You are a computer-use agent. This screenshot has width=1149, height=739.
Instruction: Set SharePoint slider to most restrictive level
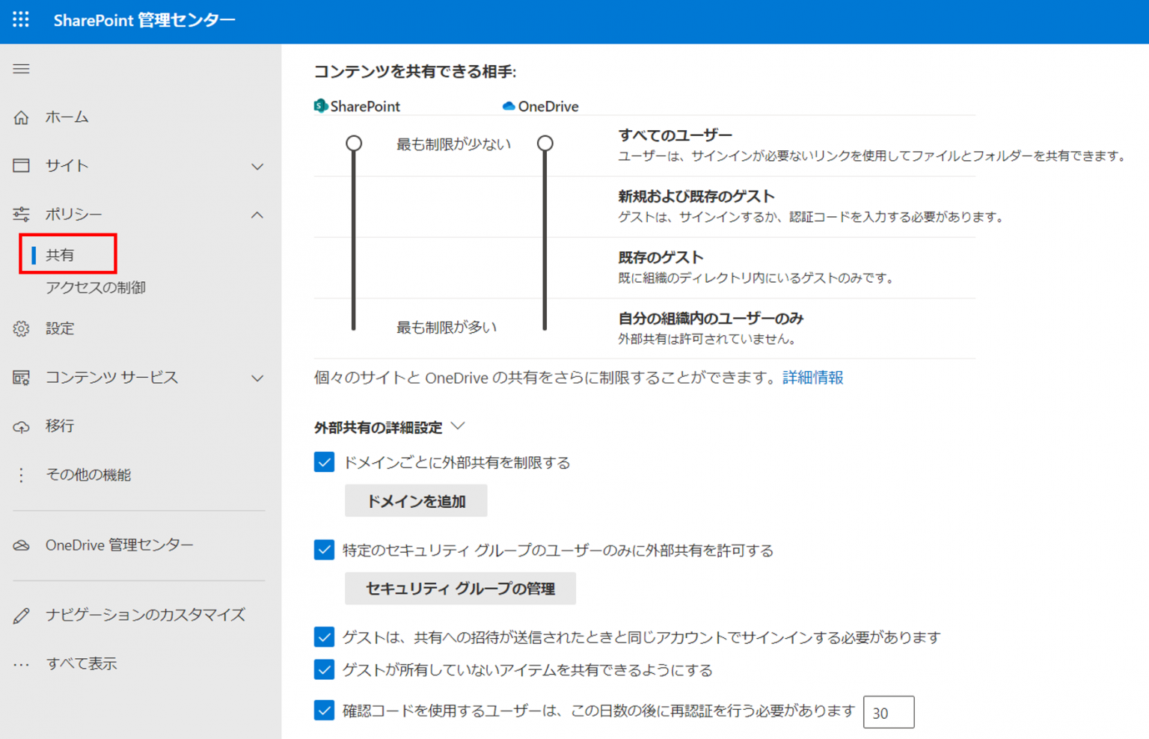click(354, 326)
